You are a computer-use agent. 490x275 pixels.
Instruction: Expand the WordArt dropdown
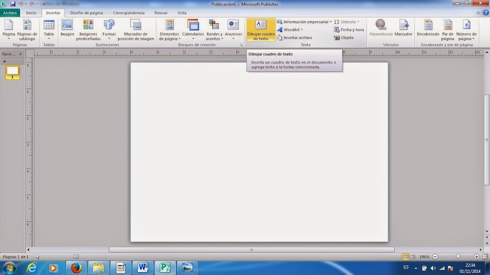coord(302,30)
